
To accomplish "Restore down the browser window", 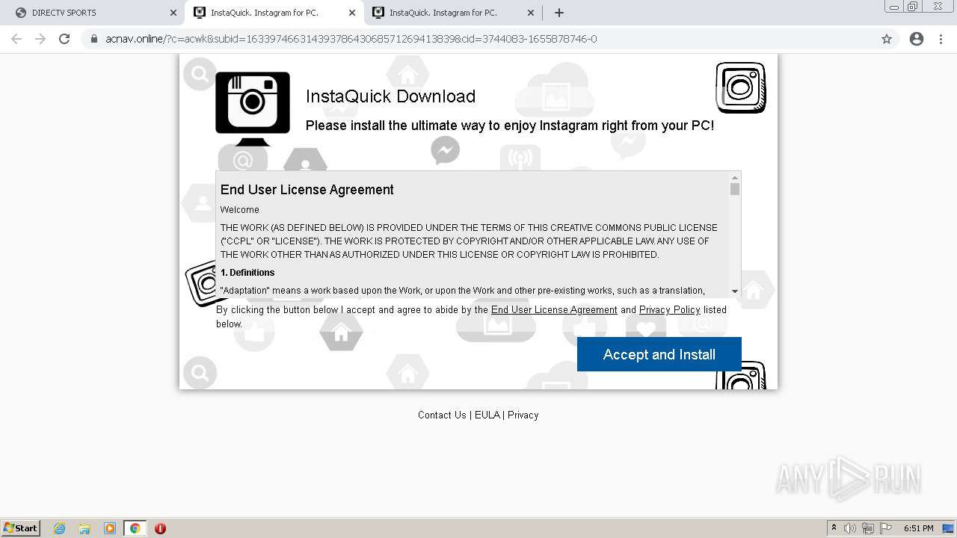I will [x=913, y=6].
